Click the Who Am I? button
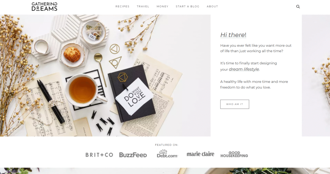This screenshot has width=330, height=174. [235, 104]
